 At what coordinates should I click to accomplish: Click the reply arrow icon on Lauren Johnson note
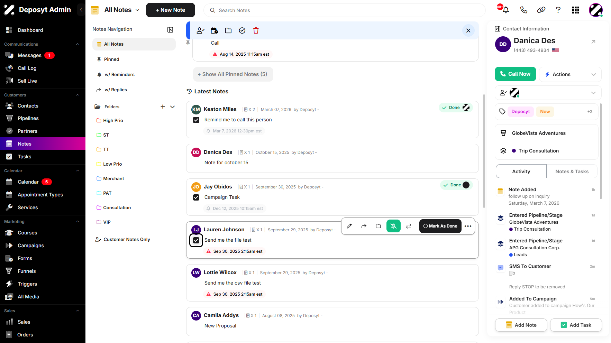(x=364, y=226)
